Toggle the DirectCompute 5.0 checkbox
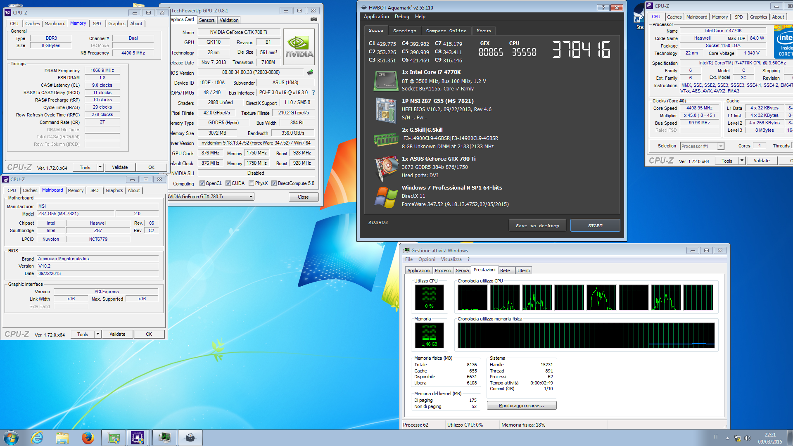 (x=274, y=183)
